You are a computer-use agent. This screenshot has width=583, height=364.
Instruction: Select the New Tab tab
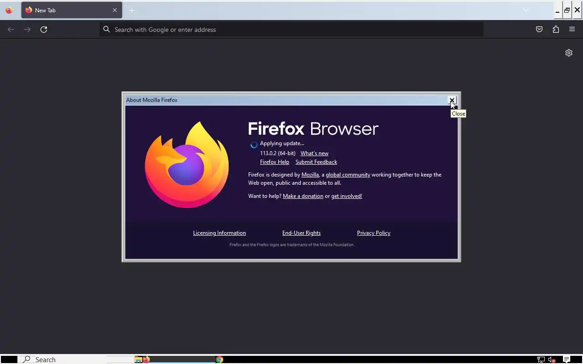click(72, 10)
